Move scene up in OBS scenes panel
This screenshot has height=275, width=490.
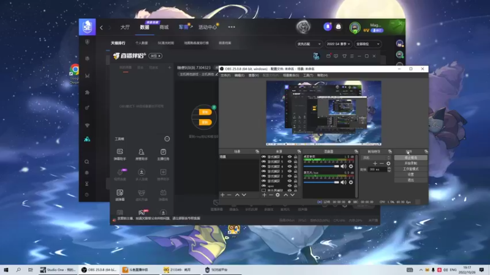(x=237, y=195)
